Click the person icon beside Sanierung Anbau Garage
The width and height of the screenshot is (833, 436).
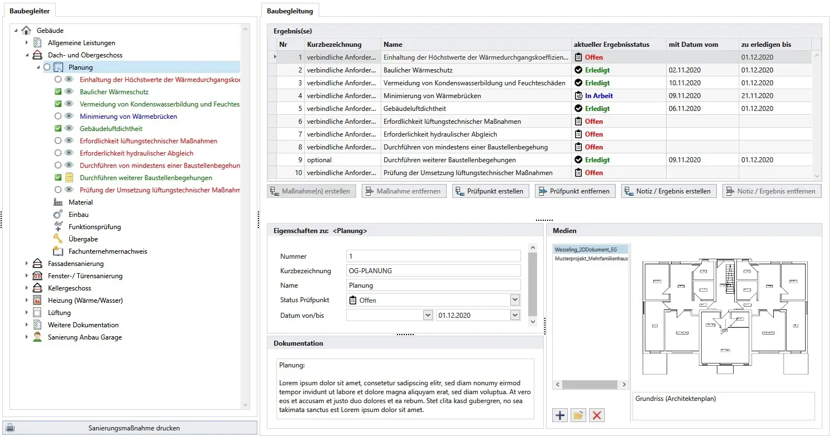point(37,337)
